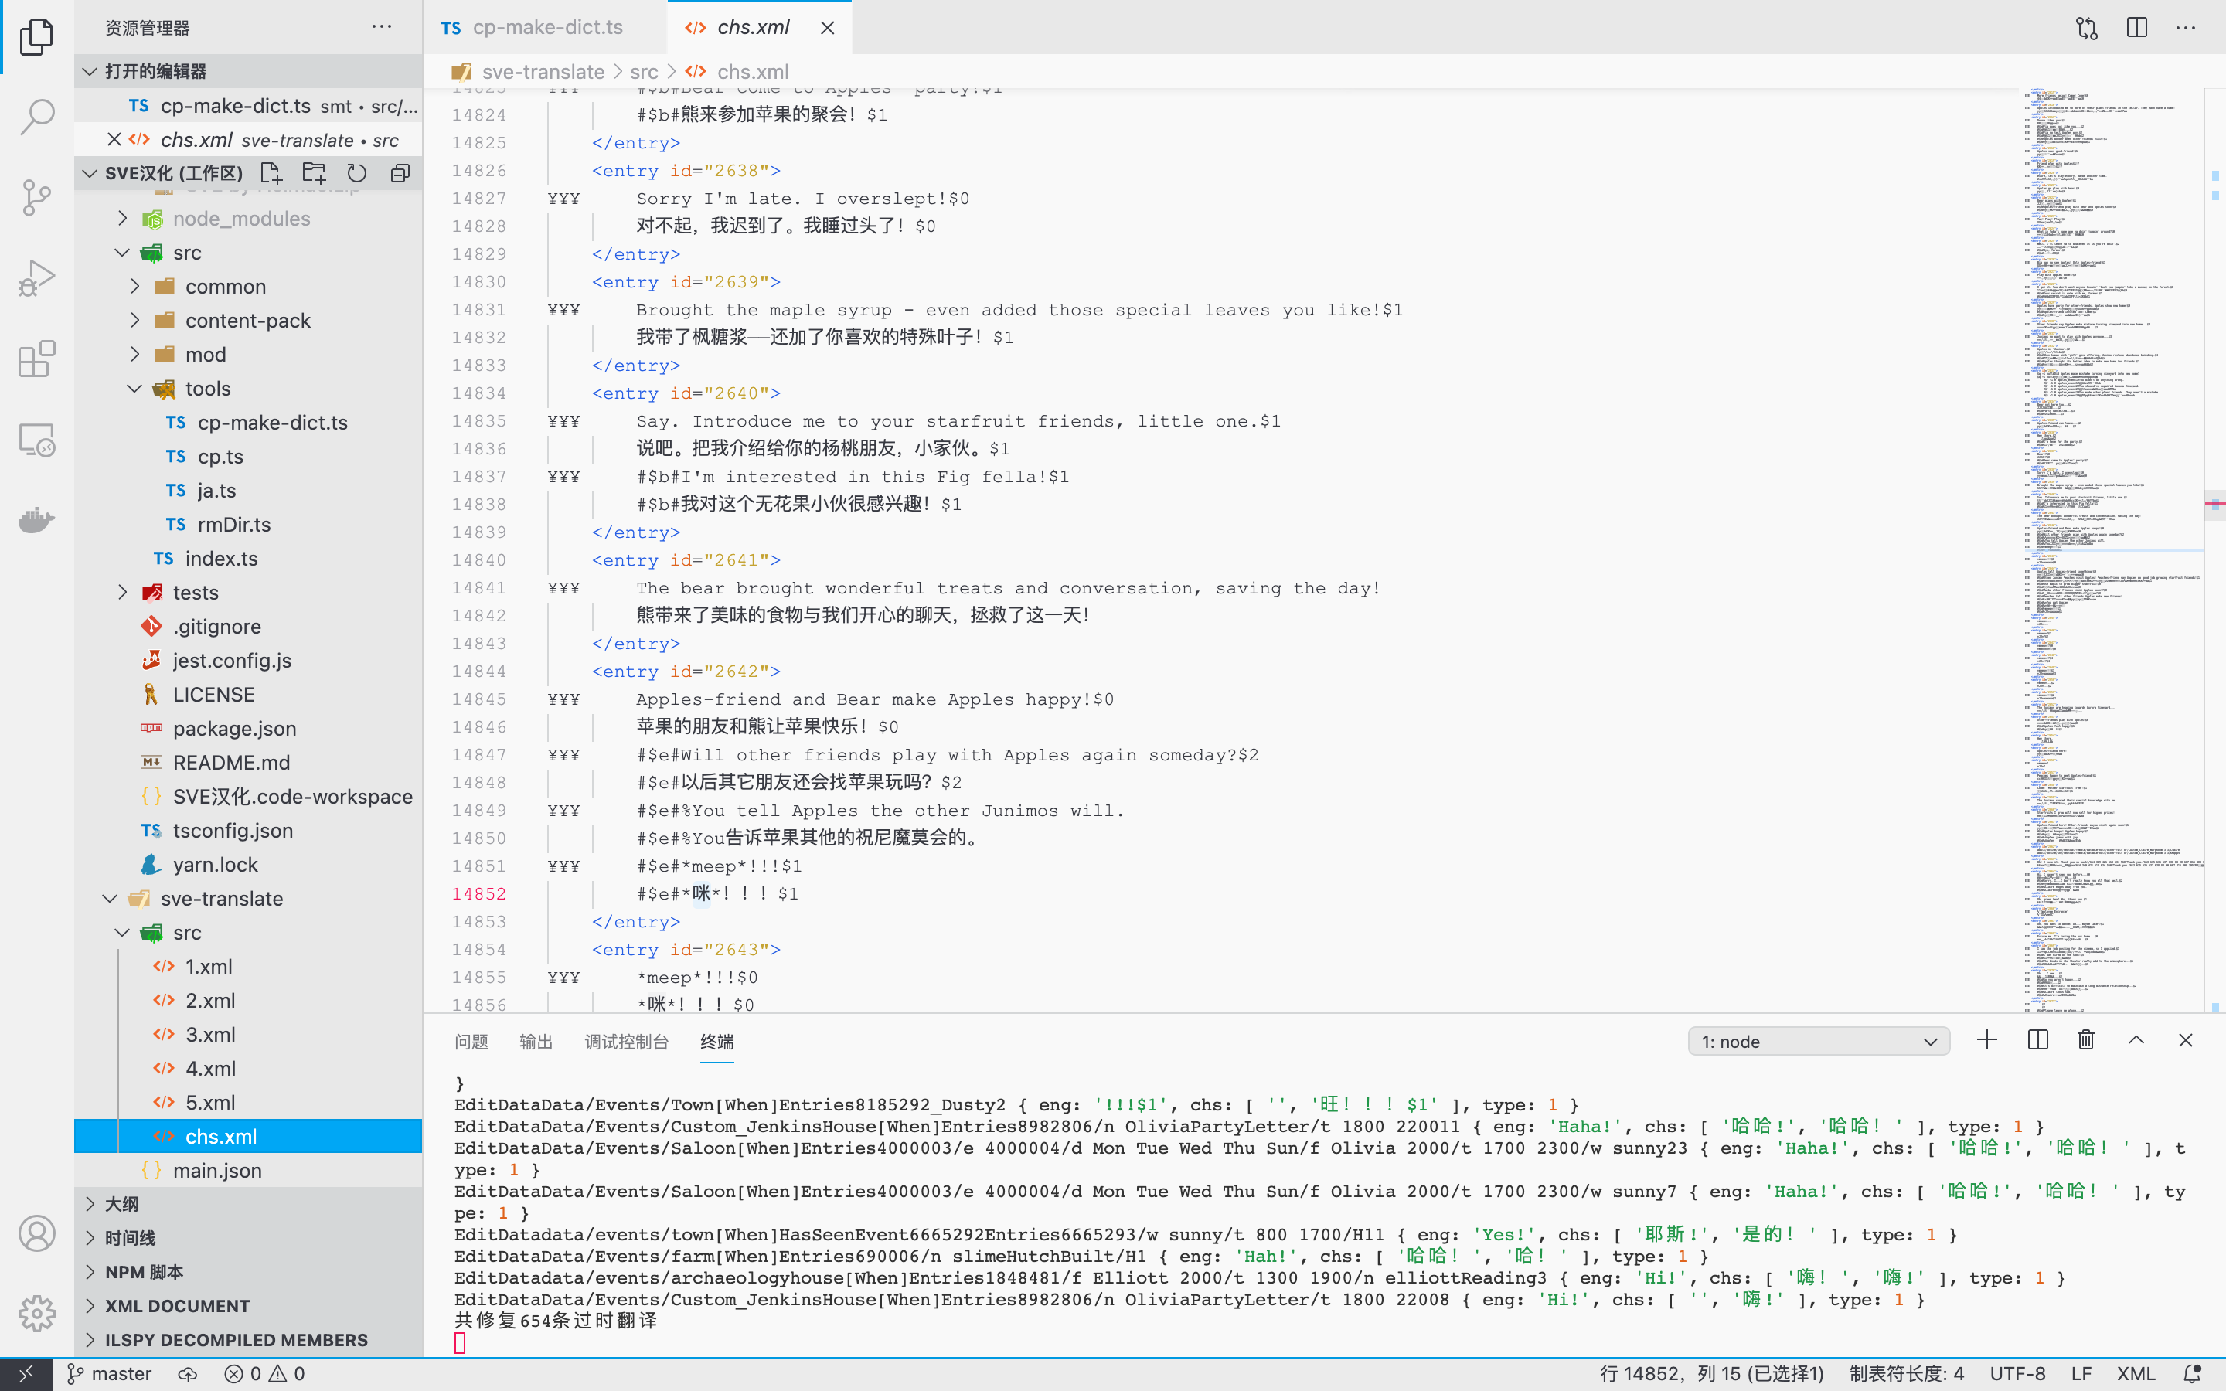The image size is (2226, 1391).
Task: Open the Extensions view
Action: click(x=37, y=359)
